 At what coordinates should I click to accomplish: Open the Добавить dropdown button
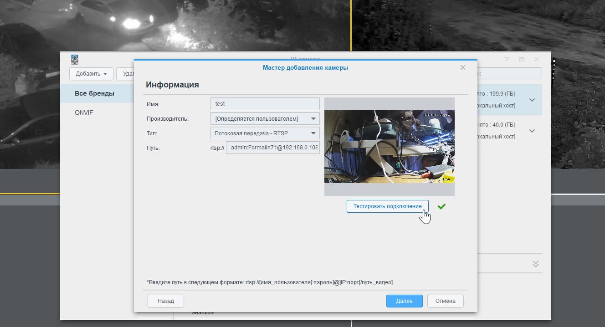tap(91, 74)
